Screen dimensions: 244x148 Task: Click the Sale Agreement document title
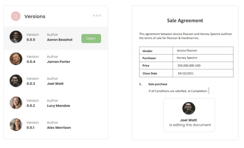pos(185,21)
